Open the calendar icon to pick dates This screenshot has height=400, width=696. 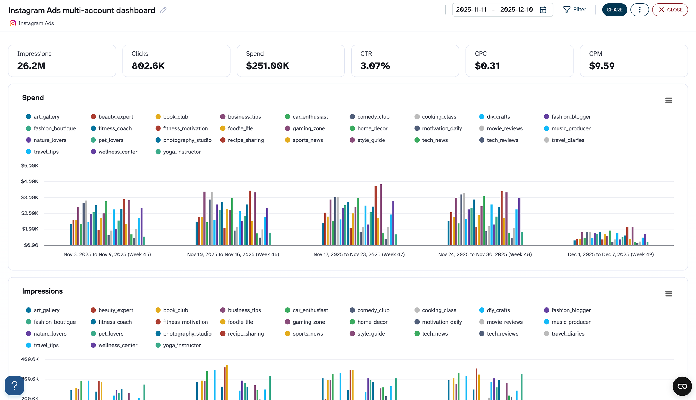pyautogui.click(x=543, y=9)
